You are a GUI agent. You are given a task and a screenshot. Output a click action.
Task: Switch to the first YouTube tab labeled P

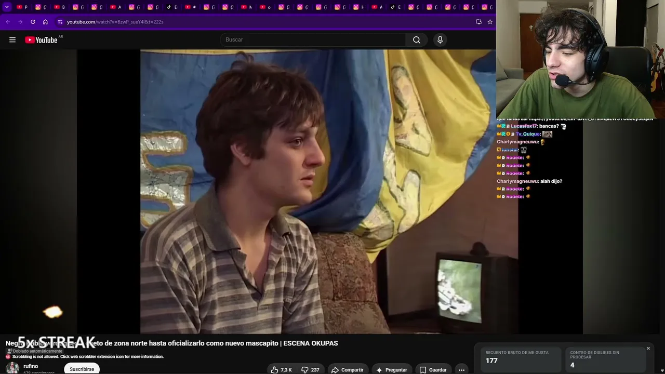(x=22, y=7)
